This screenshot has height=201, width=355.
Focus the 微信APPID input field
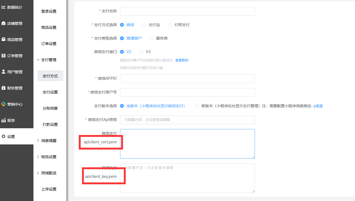187,79
